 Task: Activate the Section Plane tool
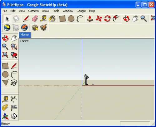14,116
